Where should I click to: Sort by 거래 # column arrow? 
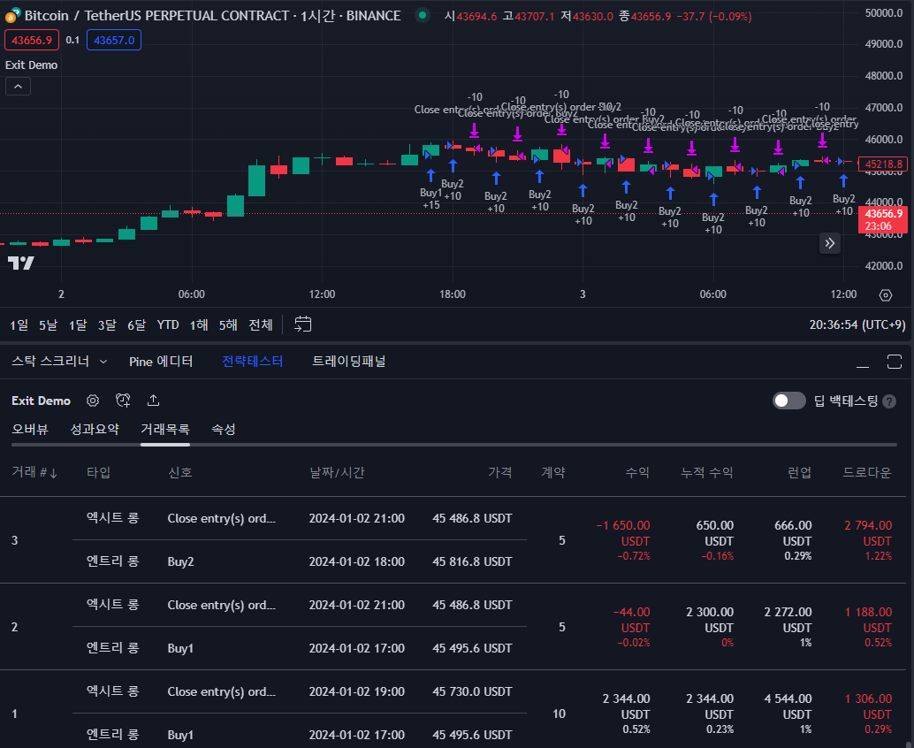point(54,473)
